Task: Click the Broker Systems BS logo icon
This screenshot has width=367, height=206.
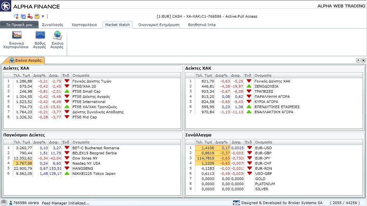Action: coord(237,203)
